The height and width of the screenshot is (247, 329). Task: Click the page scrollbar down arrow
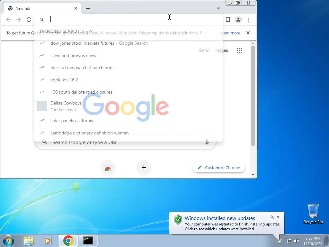coord(253,175)
